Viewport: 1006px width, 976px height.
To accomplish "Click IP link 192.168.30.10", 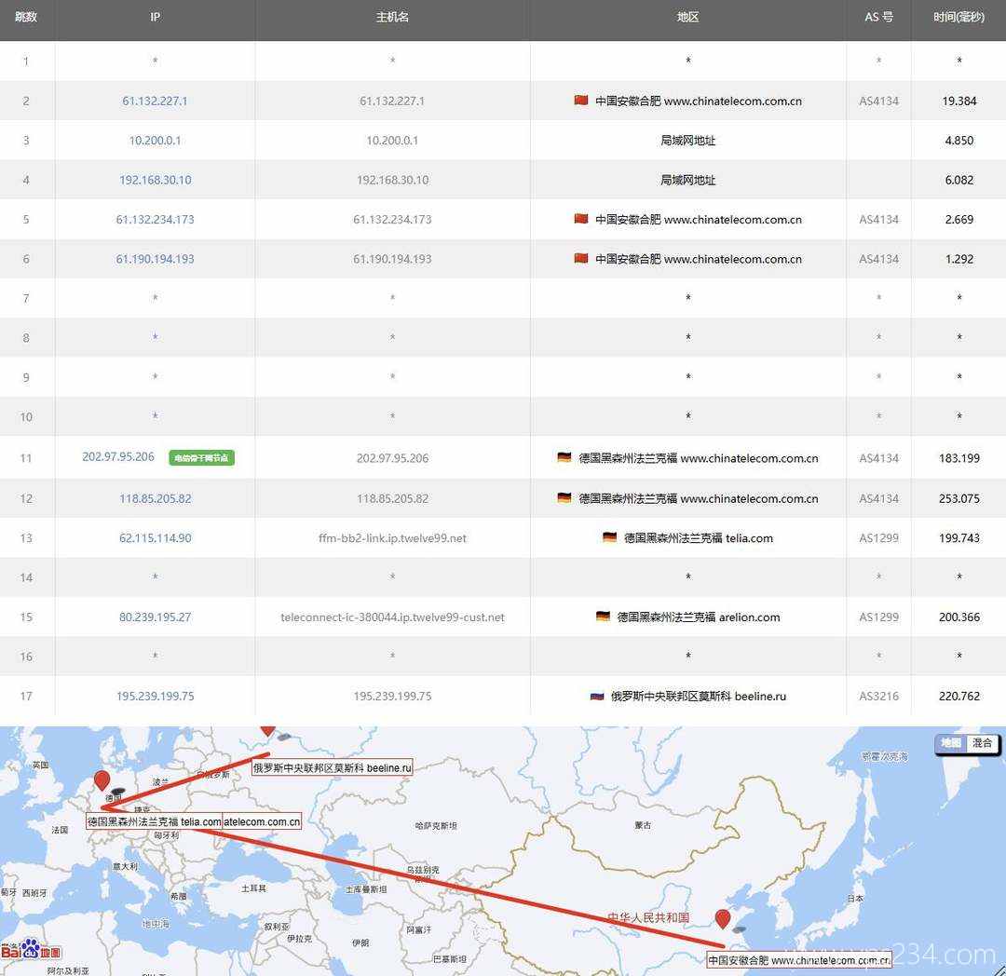I will [155, 180].
